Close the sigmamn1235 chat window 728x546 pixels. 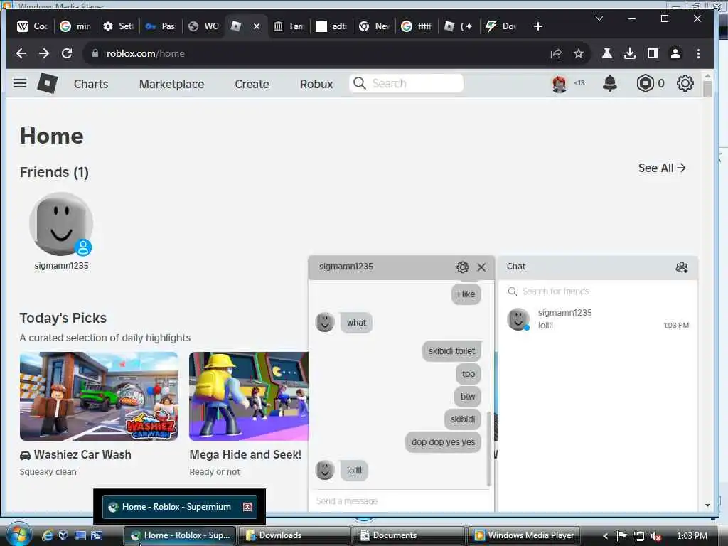click(481, 267)
